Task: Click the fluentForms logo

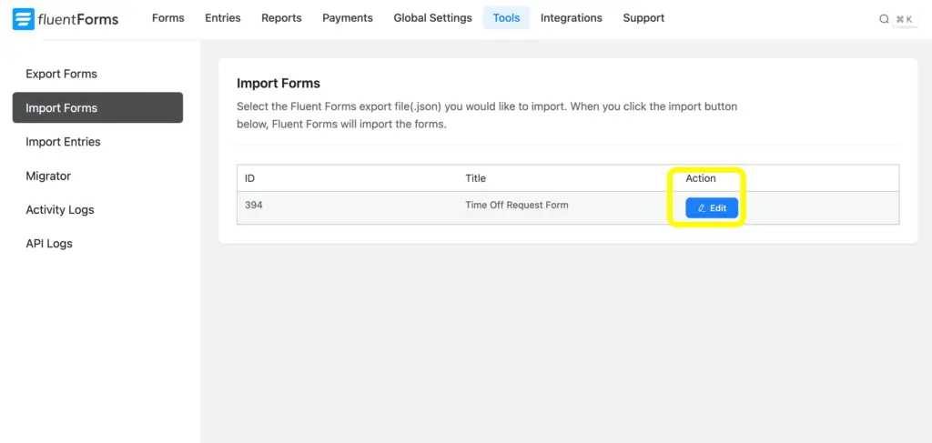Action: (66, 19)
